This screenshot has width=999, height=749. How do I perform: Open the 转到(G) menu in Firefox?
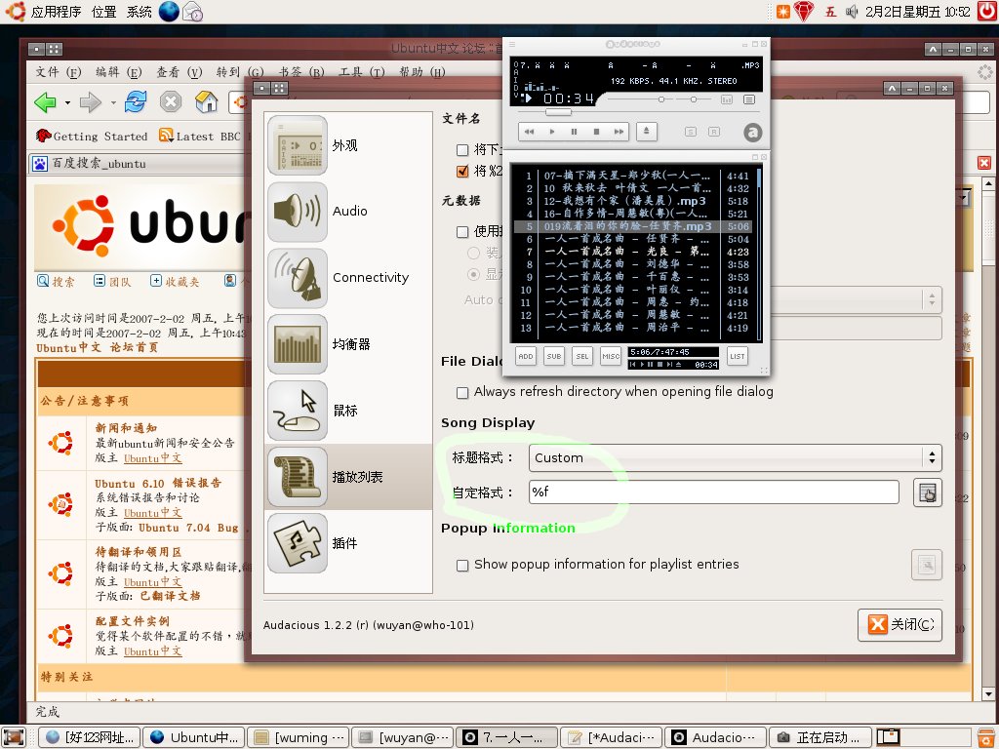click(x=240, y=72)
